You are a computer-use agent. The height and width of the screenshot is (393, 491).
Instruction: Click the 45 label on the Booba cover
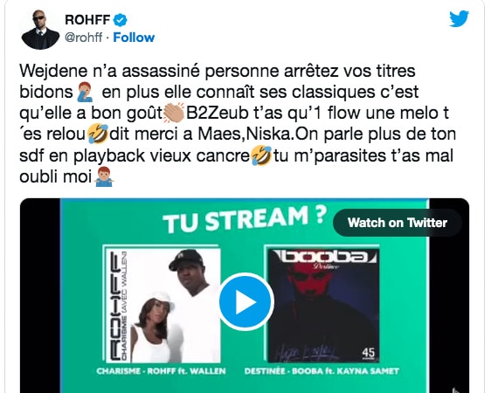coord(369,353)
